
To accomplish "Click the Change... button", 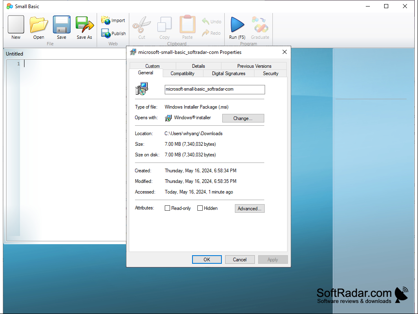I will pos(243,118).
